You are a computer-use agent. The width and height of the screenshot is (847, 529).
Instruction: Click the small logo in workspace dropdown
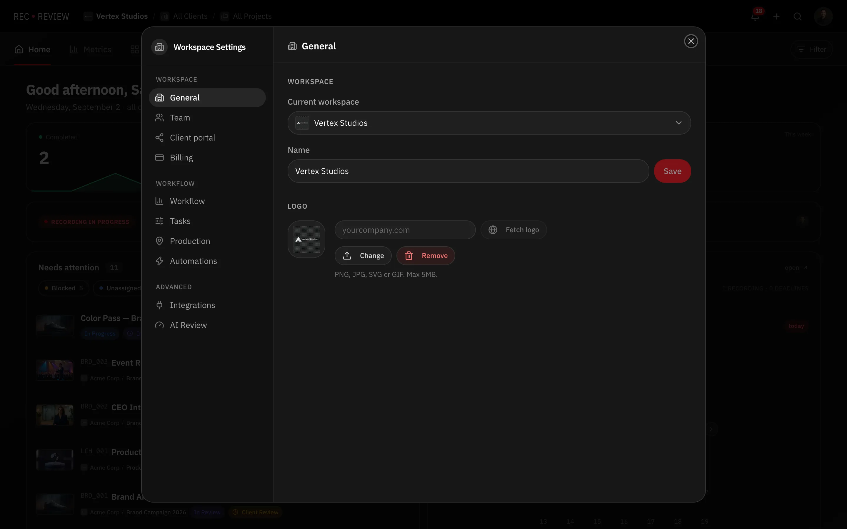(x=302, y=123)
